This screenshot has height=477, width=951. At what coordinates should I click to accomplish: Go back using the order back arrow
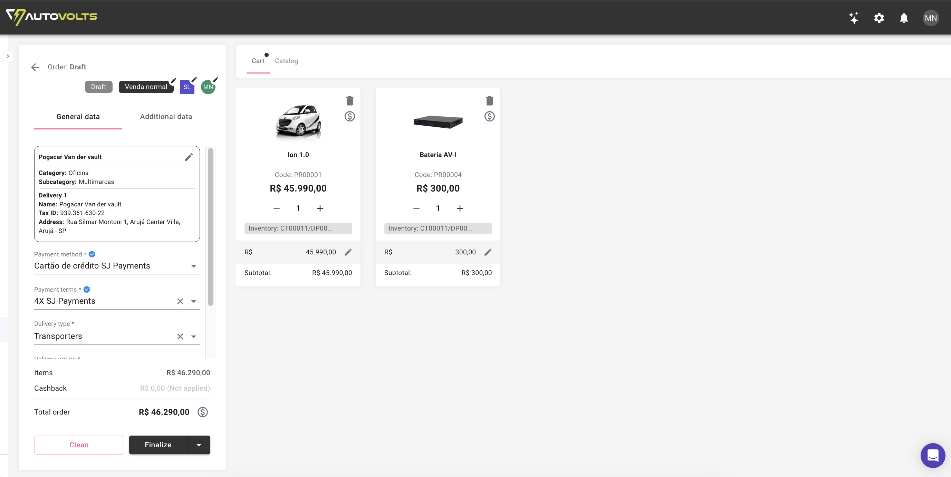point(35,67)
